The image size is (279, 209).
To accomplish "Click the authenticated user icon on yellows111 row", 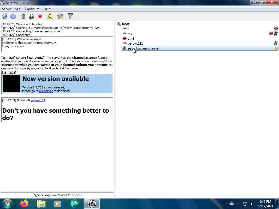I will (276, 43).
